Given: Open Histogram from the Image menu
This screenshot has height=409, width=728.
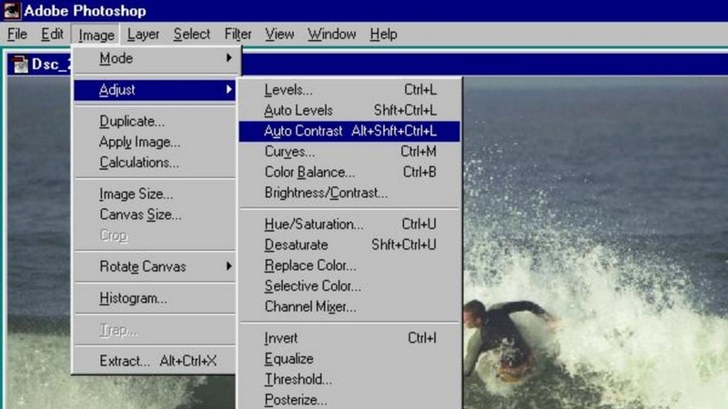Looking at the screenshot, I should pyautogui.click(x=133, y=298).
